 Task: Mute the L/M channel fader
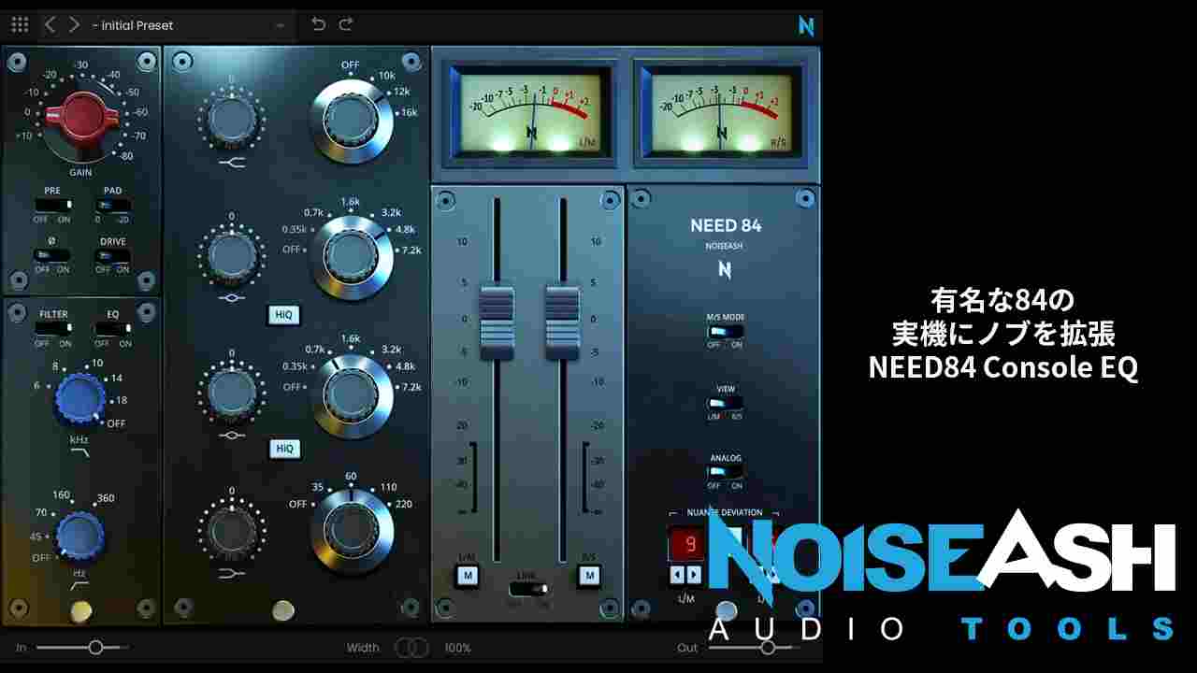tap(468, 577)
